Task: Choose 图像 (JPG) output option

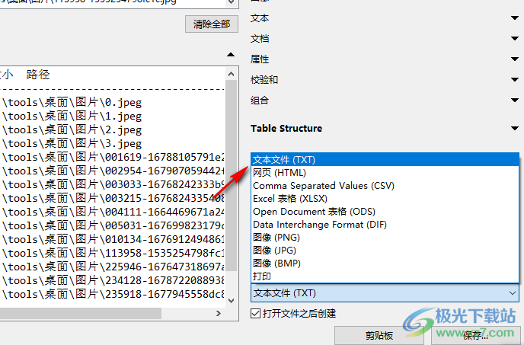Action: pos(385,251)
